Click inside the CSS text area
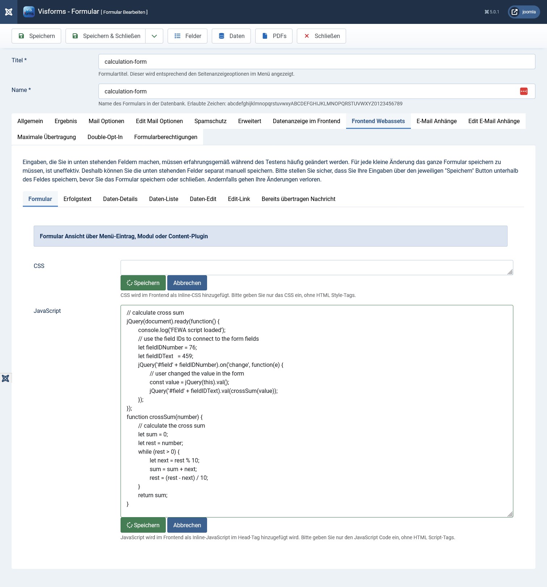This screenshot has height=587, width=547. click(315, 268)
